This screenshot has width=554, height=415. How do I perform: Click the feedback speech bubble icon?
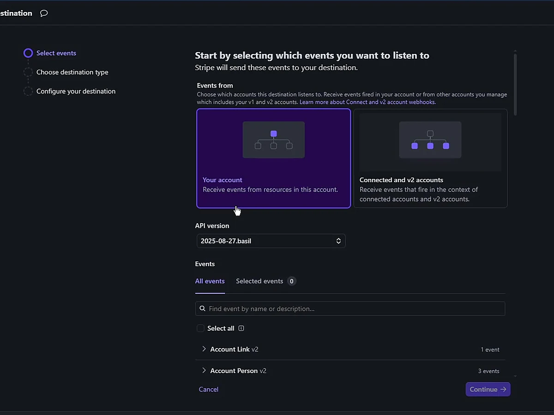pos(44,13)
